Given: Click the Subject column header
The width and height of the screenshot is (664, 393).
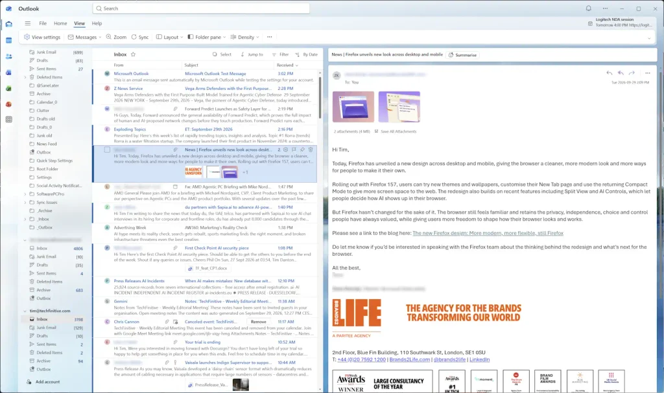Looking at the screenshot, I should click(x=191, y=65).
